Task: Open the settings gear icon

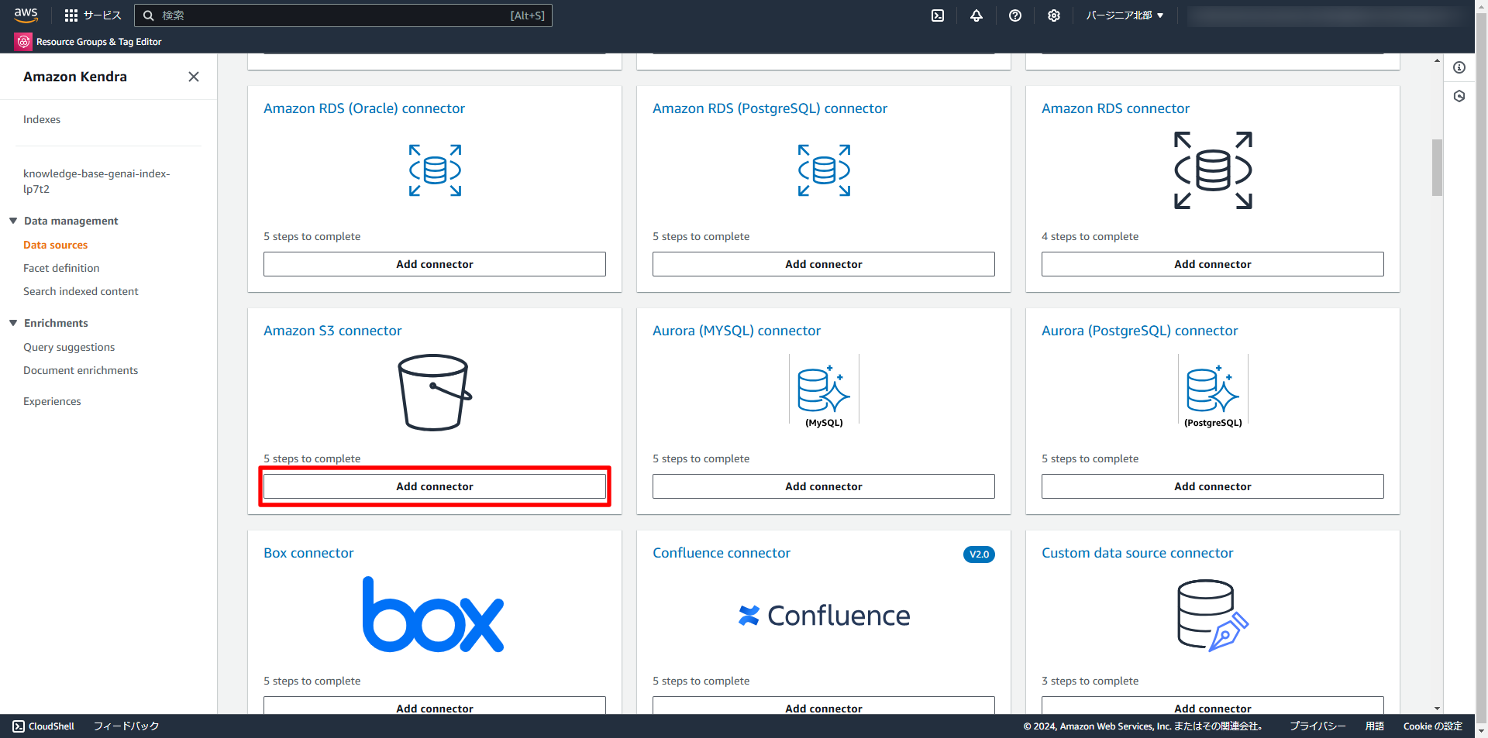Action: click(1054, 15)
